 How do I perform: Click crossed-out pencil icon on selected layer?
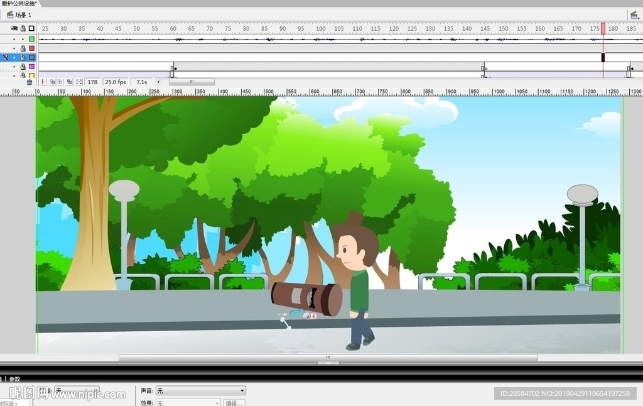[x=6, y=57]
